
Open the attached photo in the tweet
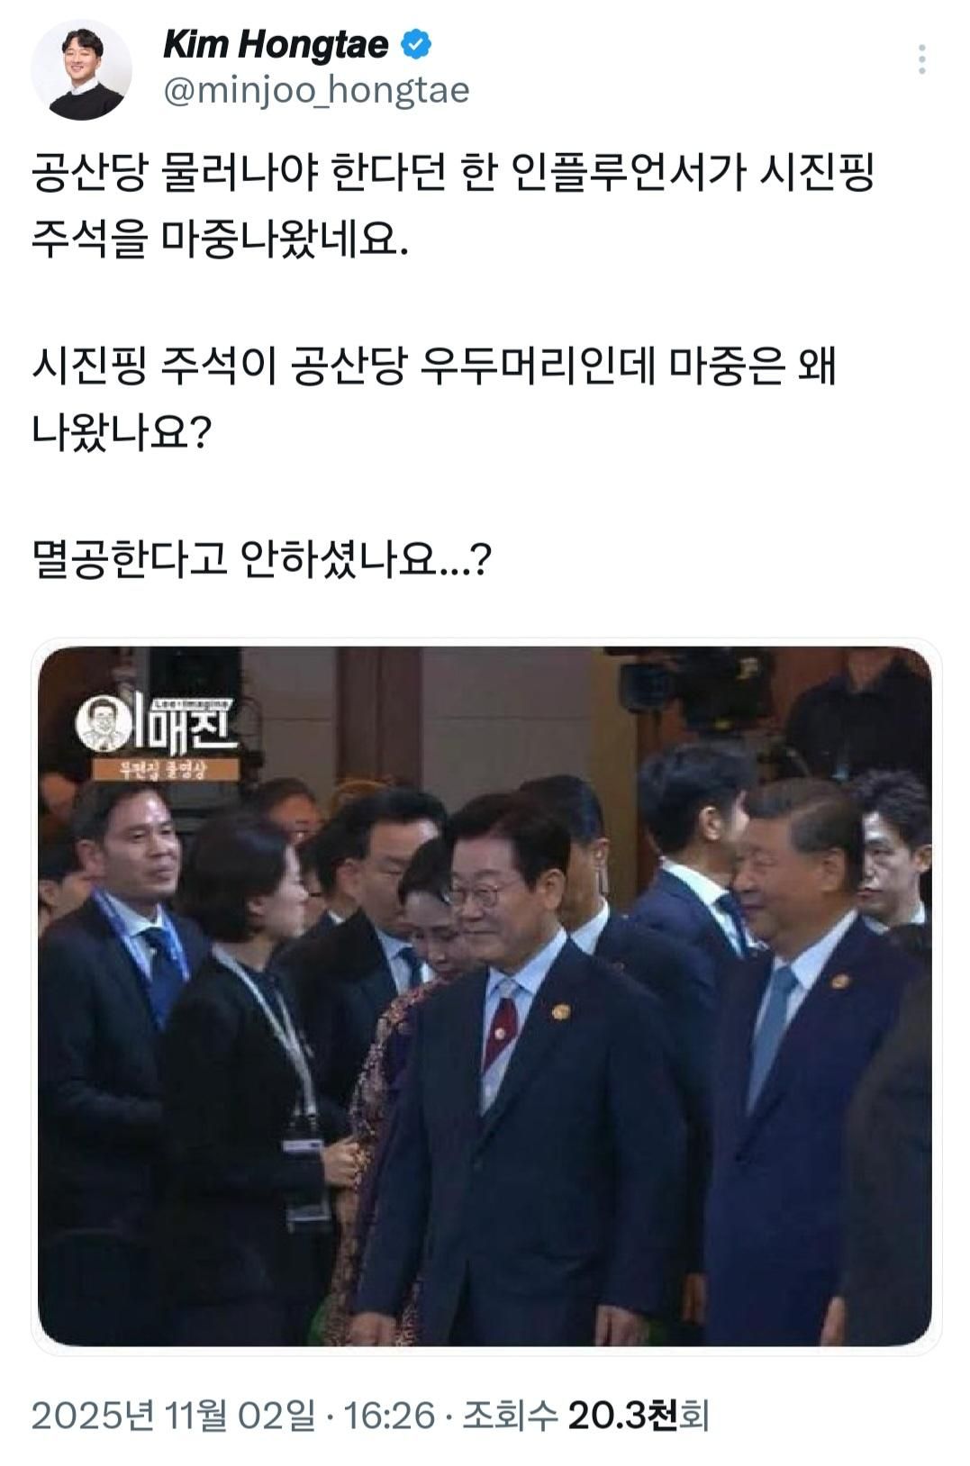pos(485,996)
